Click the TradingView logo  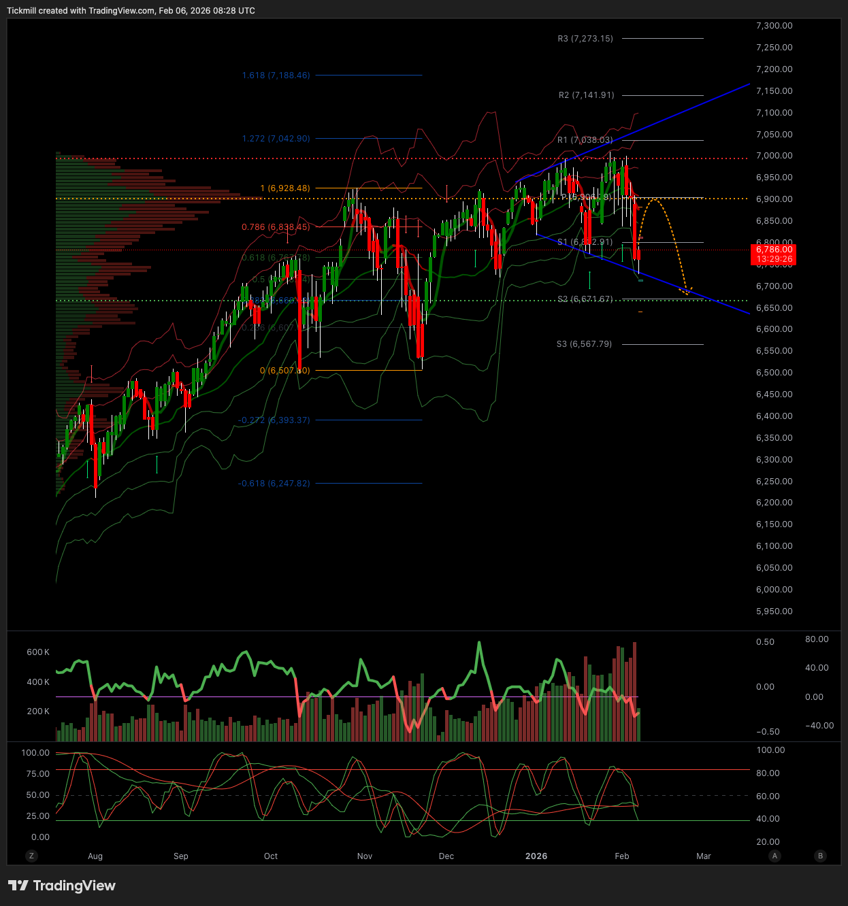[x=62, y=886]
